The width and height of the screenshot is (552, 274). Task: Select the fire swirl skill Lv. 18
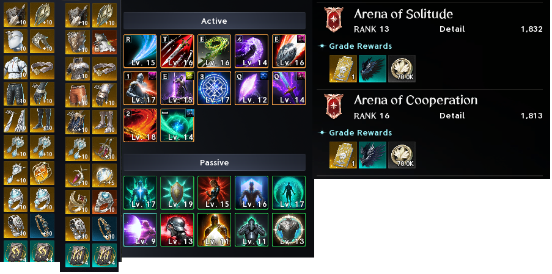[140, 126]
